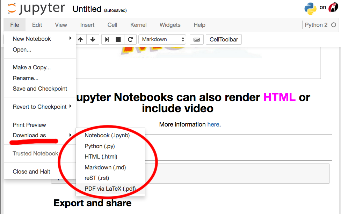Open cell type Markdown dropdown
Screen dimensions: 341x214
tap(162, 39)
